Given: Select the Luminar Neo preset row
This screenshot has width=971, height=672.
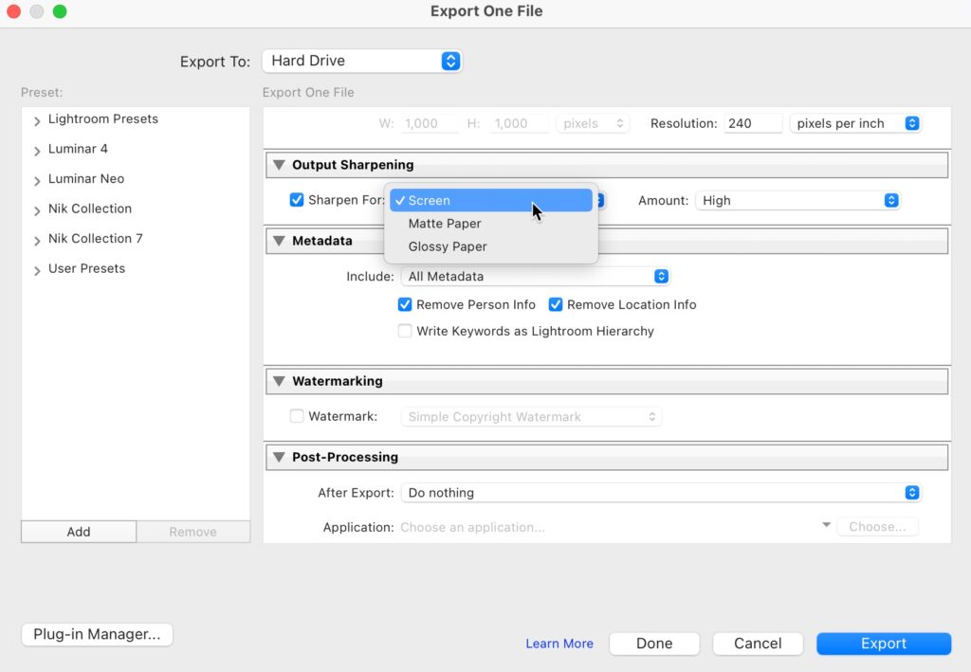Looking at the screenshot, I should coord(136,179).
